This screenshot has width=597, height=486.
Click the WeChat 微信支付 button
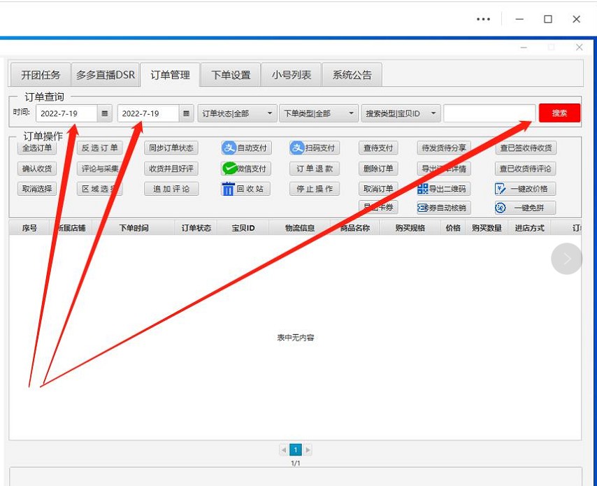pyautogui.click(x=246, y=169)
